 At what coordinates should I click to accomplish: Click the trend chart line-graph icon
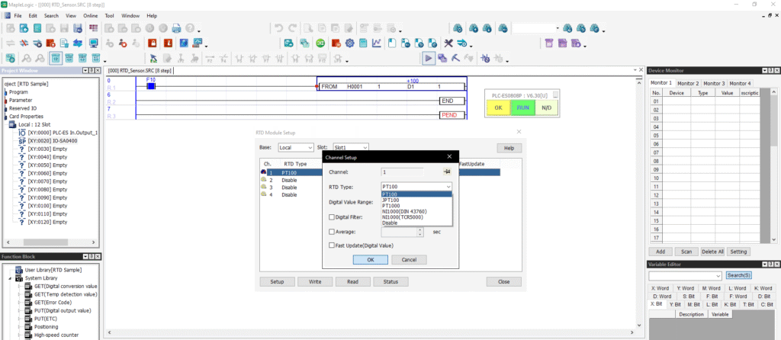point(377,43)
